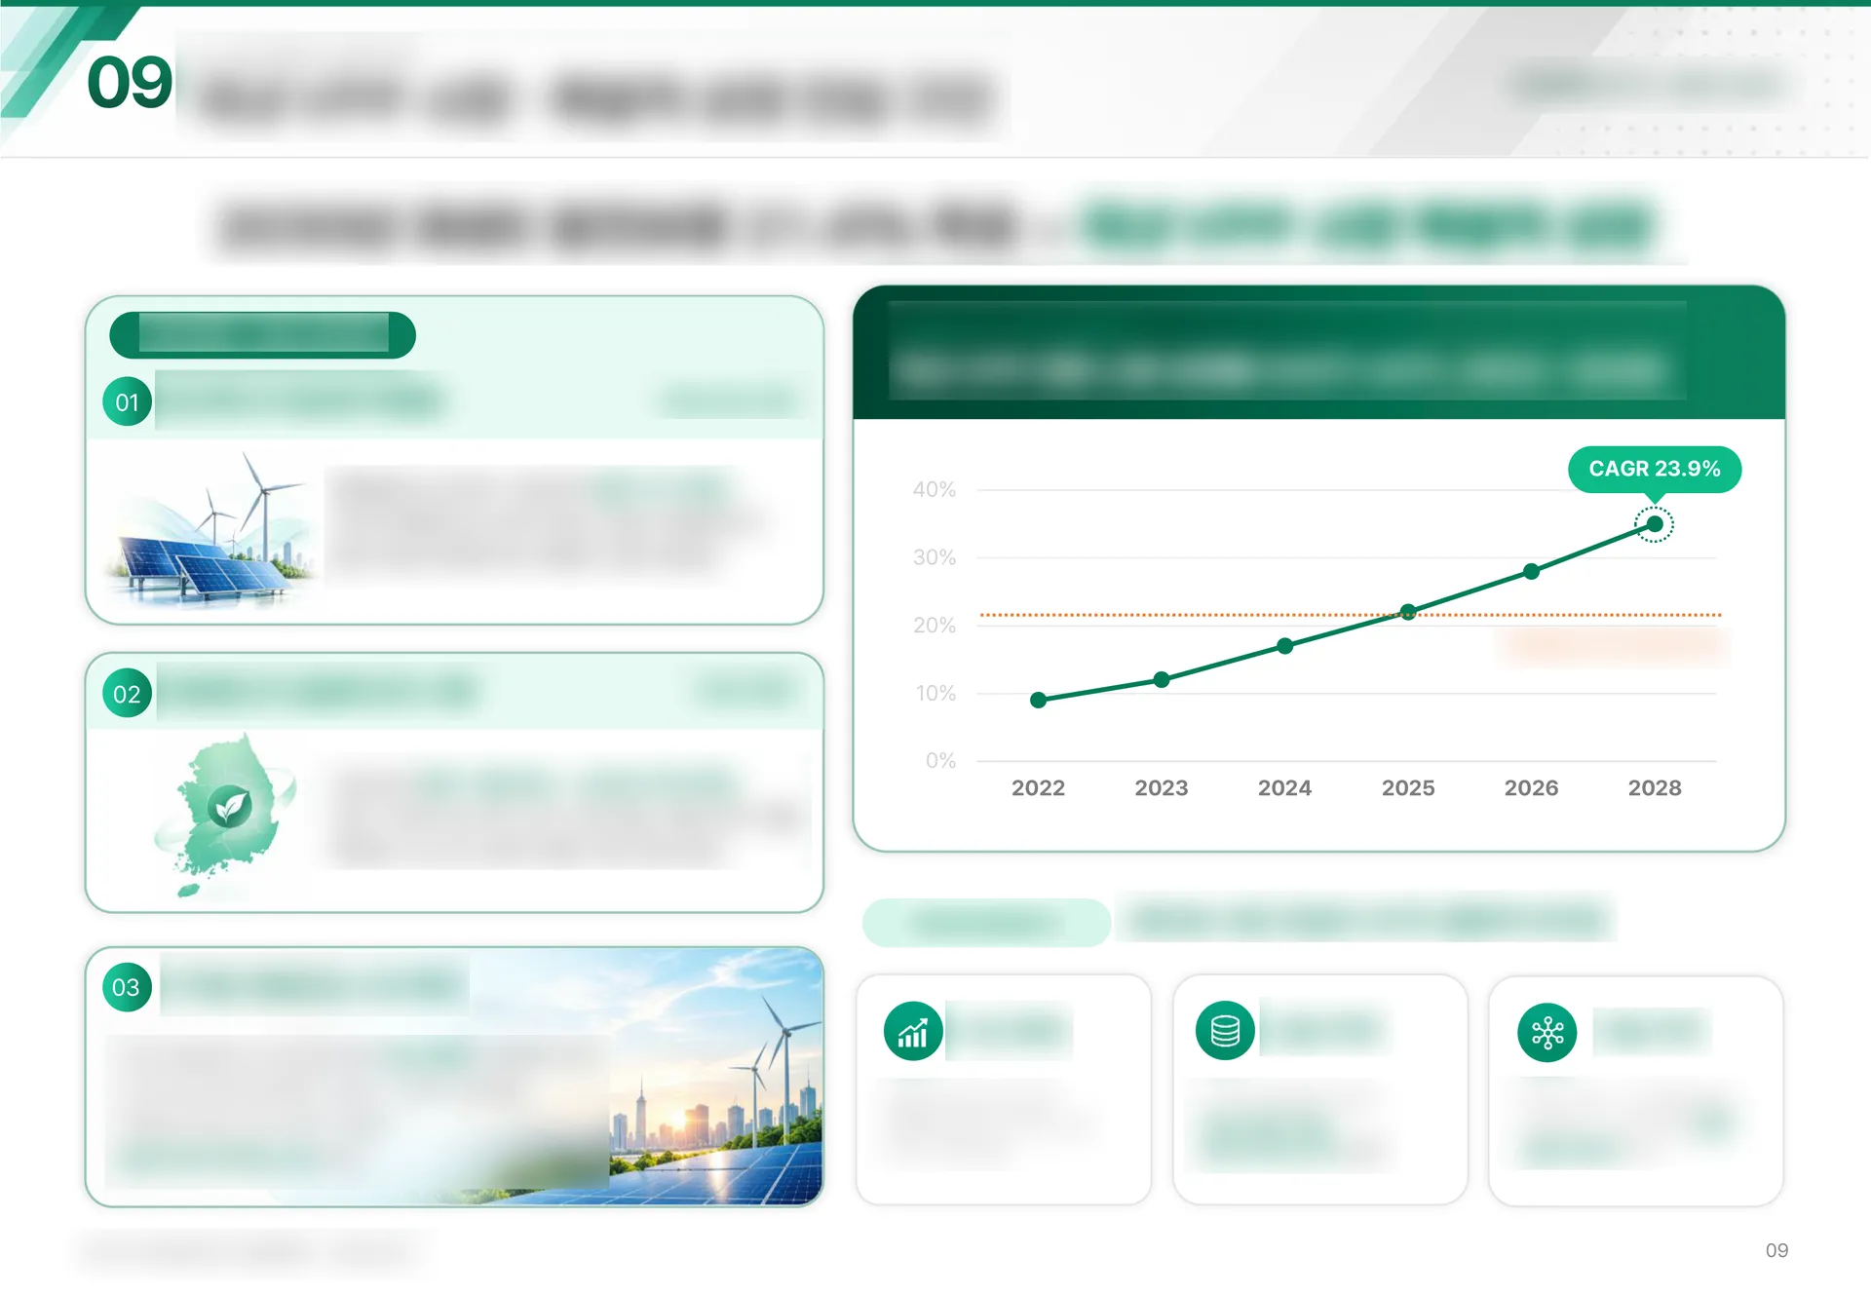Click the growth bar chart icon

pos(913,1031)
